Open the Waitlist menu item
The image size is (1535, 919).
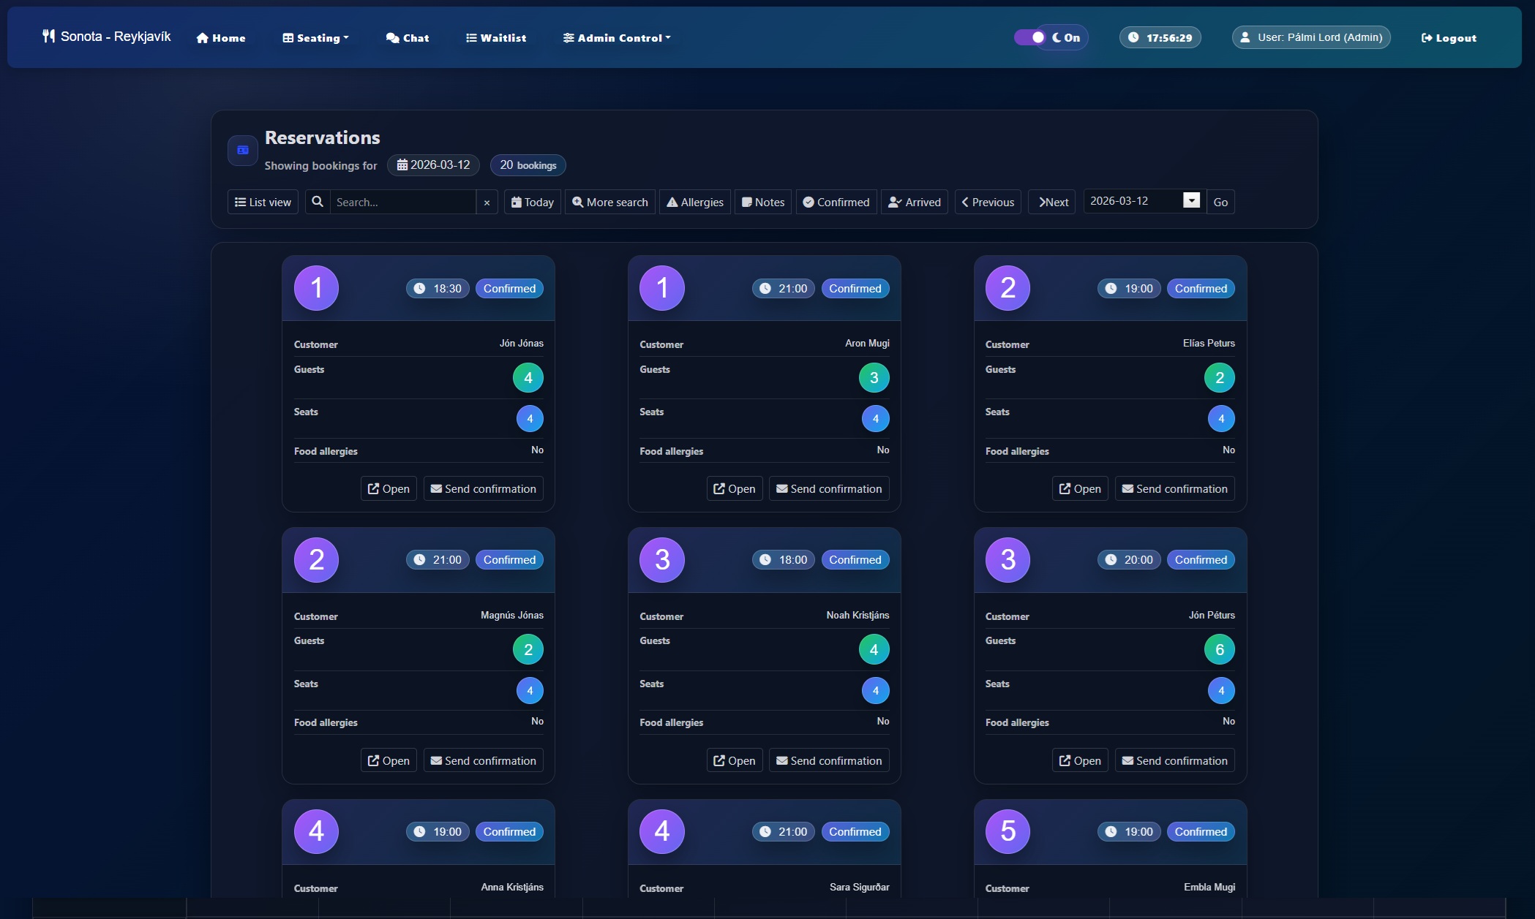pyautogui.click(x=496, y=38)
